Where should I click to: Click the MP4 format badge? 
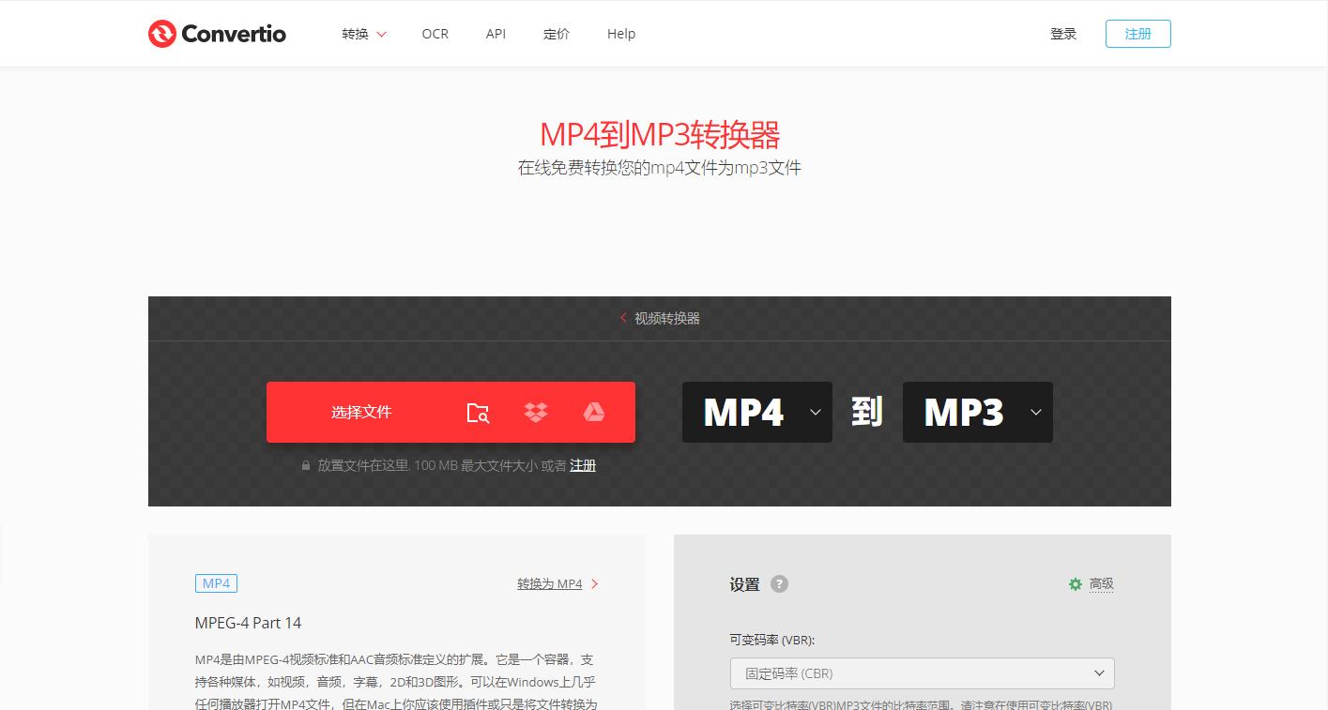pyautogui.click(x=216, y=583)
